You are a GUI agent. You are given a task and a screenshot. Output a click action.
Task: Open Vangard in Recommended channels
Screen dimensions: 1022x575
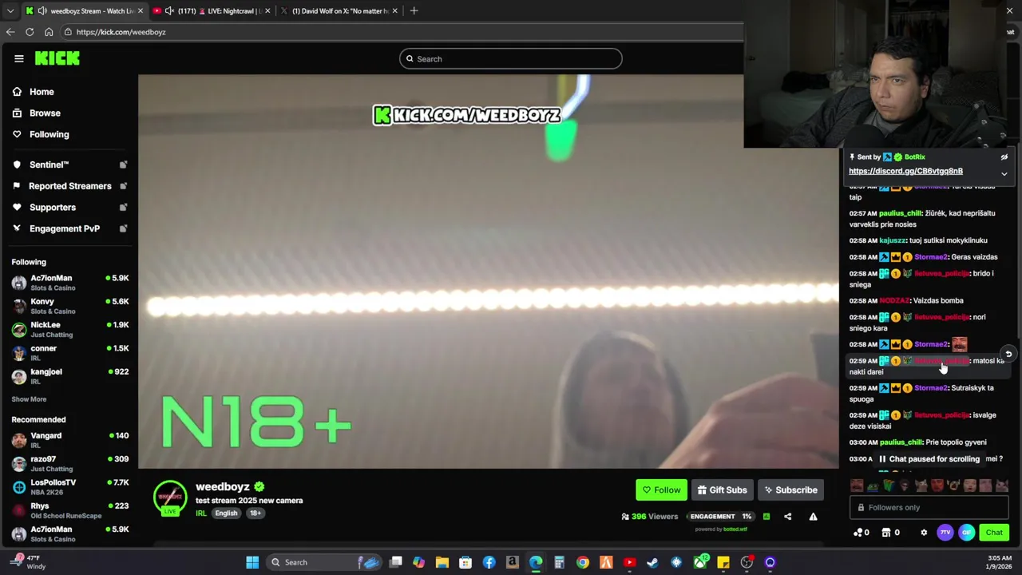point(69,440)
